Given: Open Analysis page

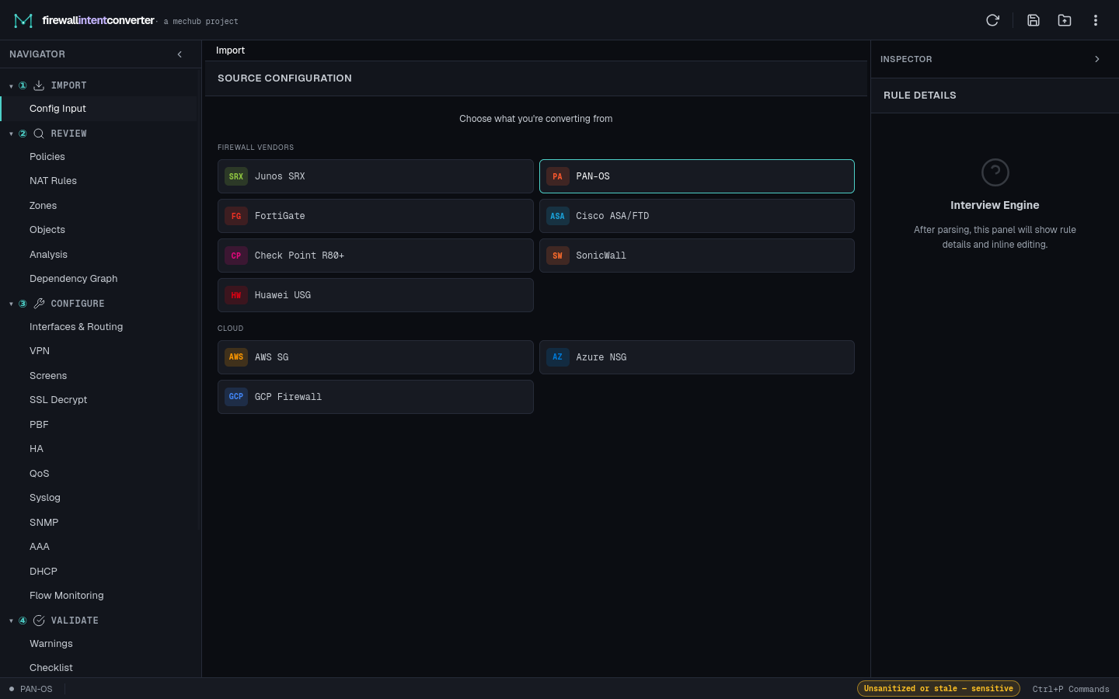Looking at the screenshot, I should click(x=101, y=255).
